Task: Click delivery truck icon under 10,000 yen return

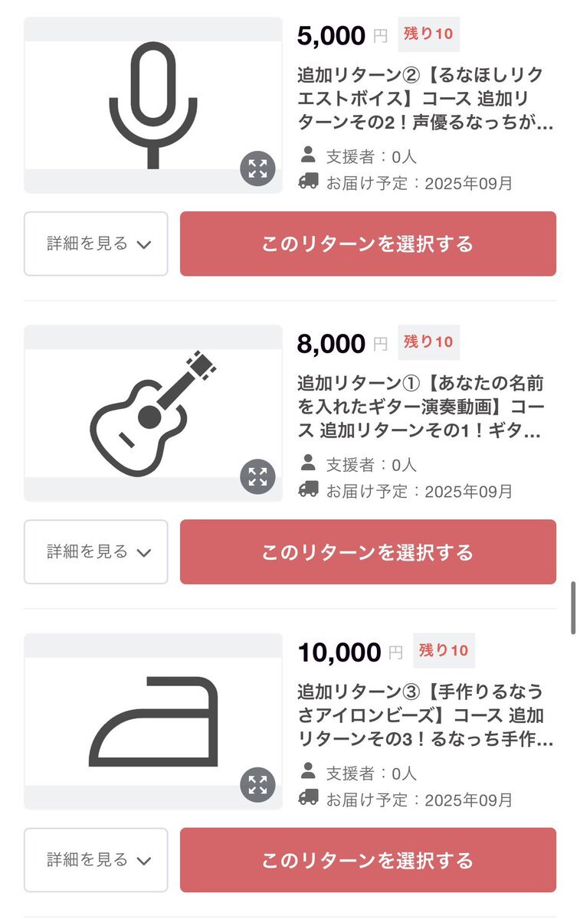Action: tap(308, 798)
